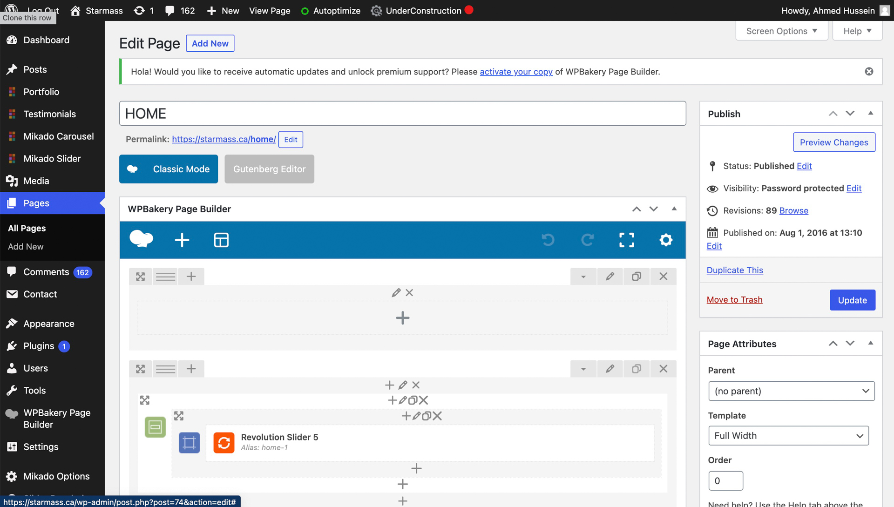Click the Update button
This screenshot has width=894, height=507.
852,300
